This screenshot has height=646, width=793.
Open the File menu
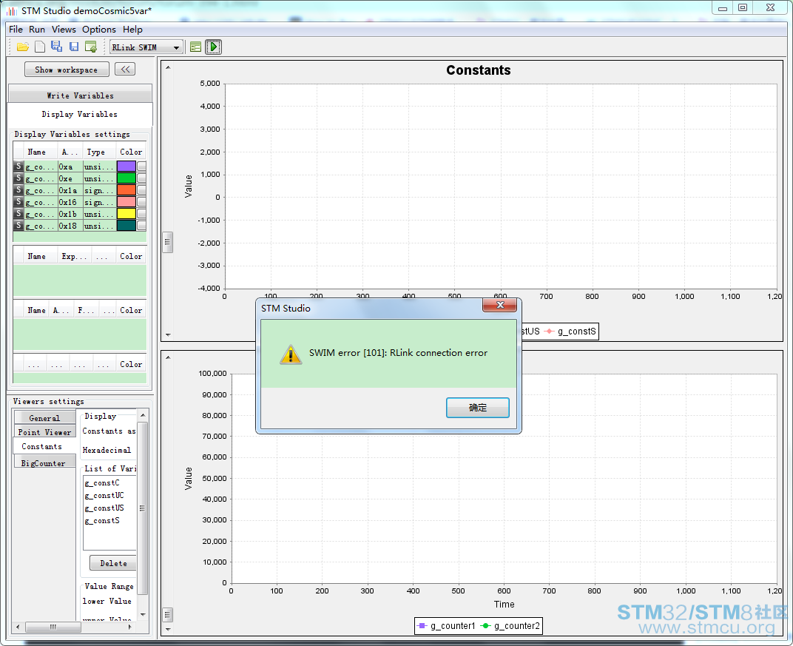16,30
